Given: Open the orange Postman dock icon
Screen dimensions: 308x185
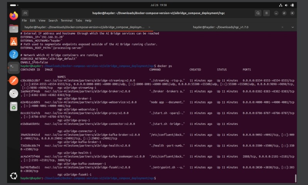Looking at the screenshot, I should 14,80.
